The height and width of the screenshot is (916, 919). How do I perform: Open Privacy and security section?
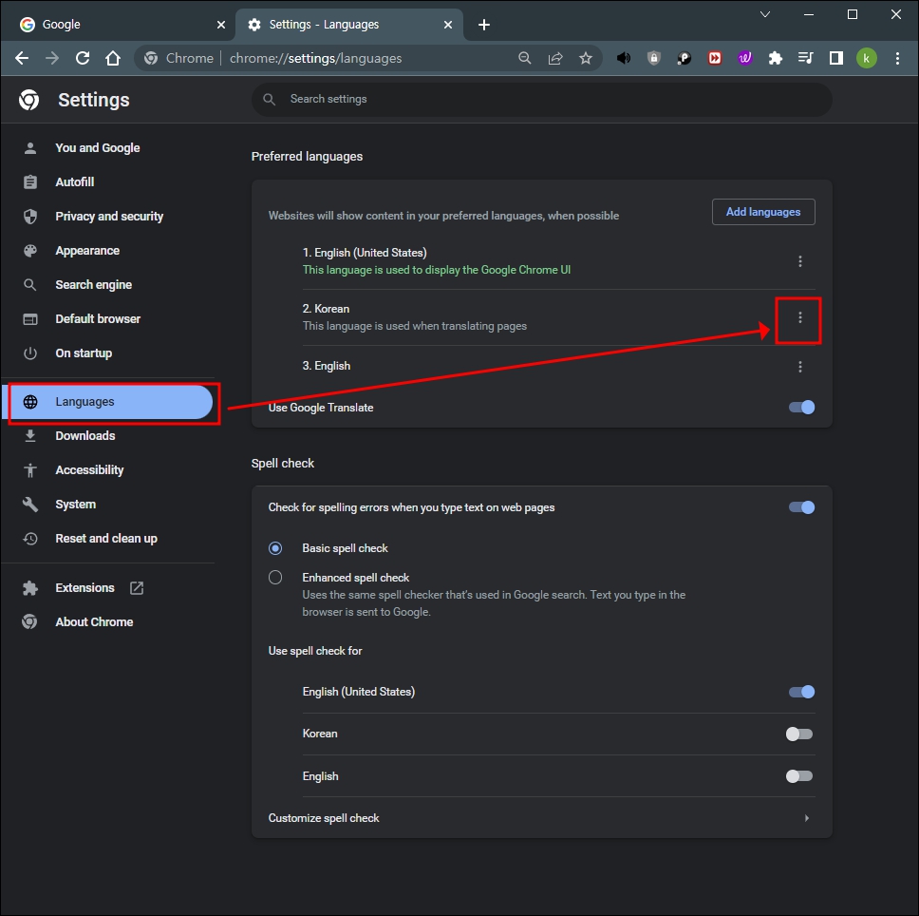point(109,217)
